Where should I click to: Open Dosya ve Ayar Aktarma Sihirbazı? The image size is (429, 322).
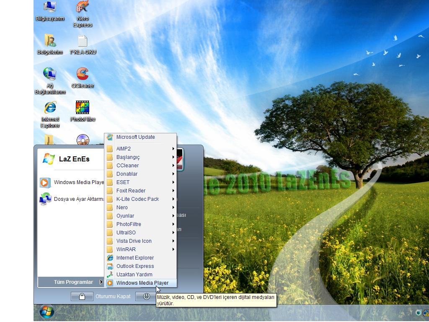click(72, 199)
